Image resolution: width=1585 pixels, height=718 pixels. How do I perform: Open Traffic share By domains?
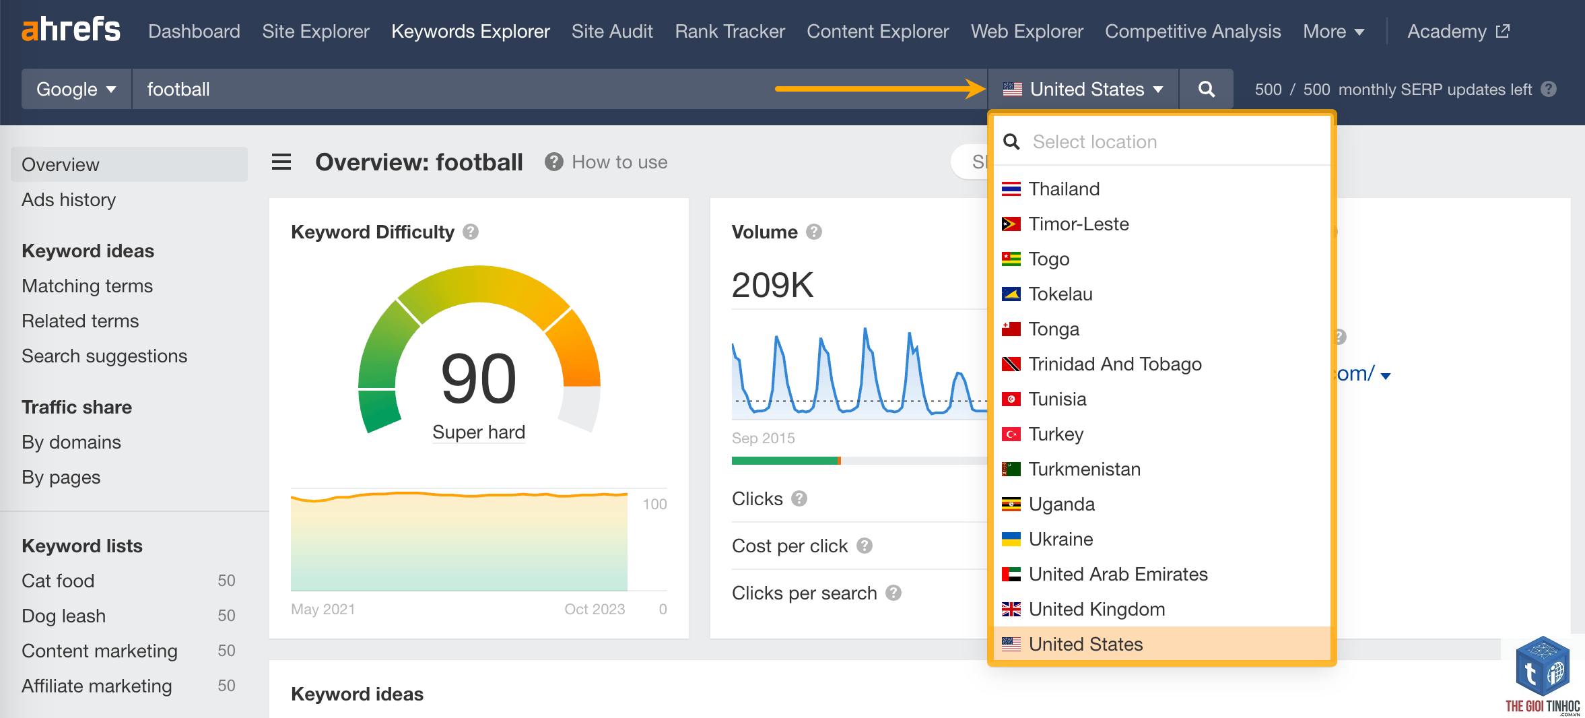click(71, 442)
